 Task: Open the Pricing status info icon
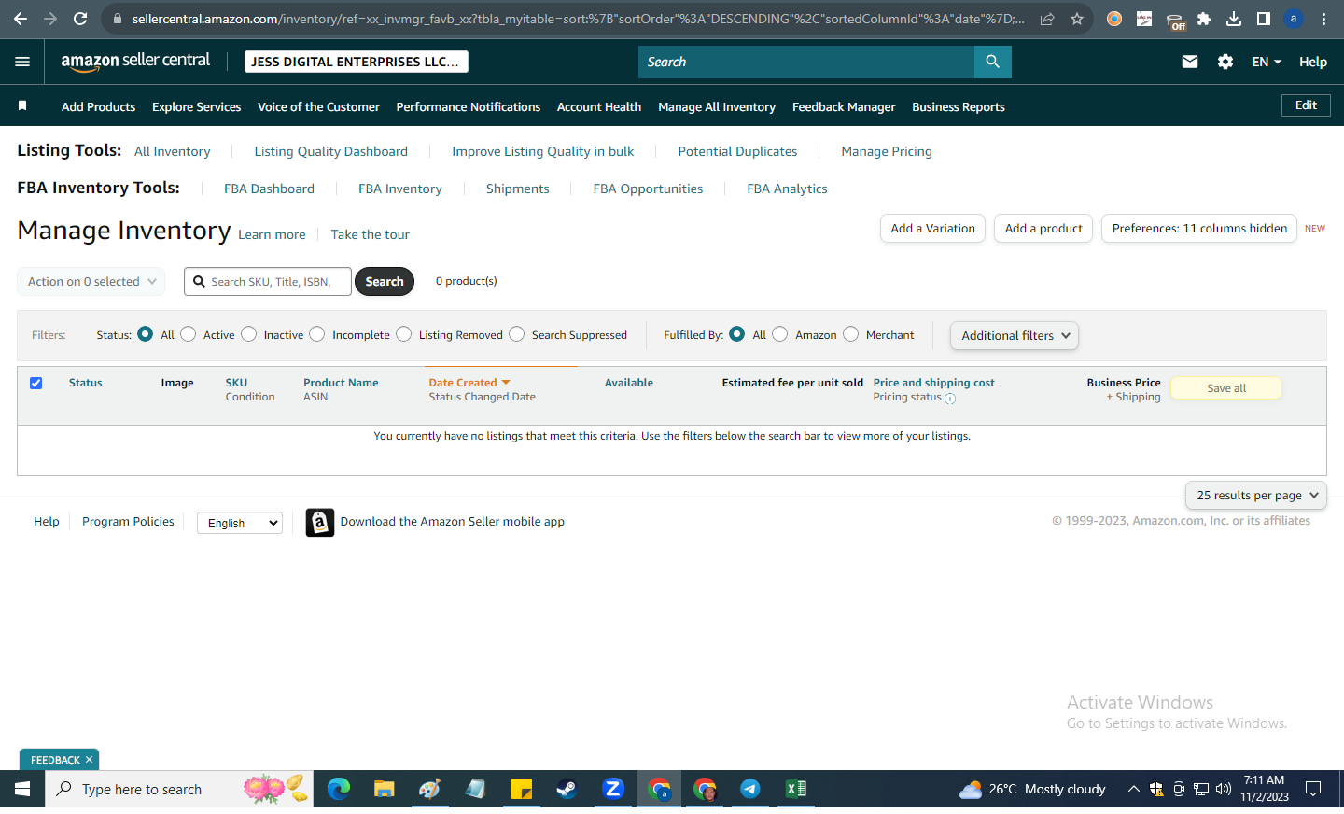click(x=950, y=399)
